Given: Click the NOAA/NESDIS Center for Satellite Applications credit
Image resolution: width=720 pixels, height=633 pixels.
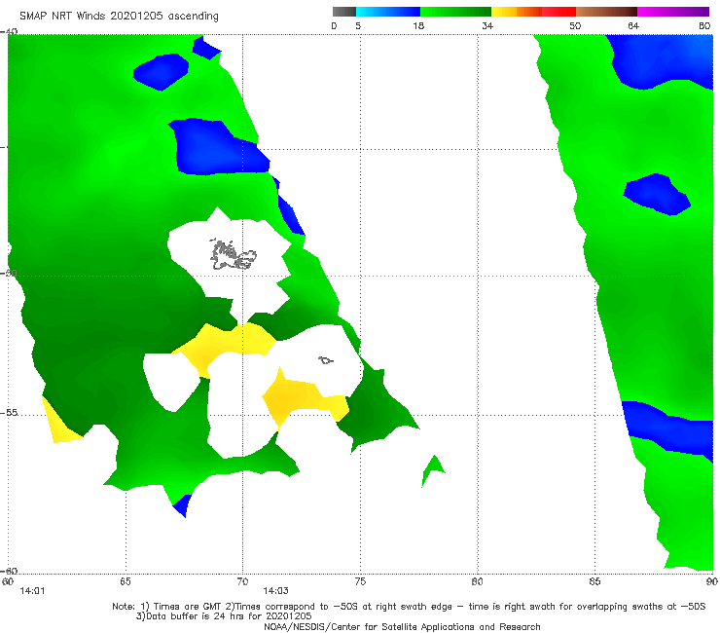Looking at the screenshot, I should [402, 626].
